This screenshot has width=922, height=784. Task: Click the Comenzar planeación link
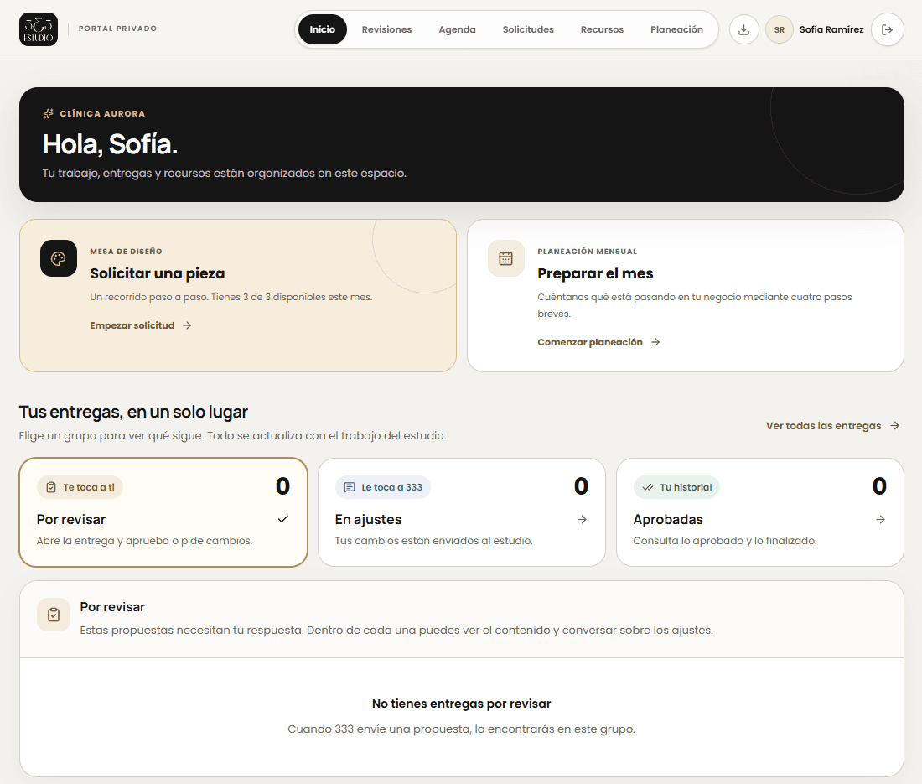point(598,342)
